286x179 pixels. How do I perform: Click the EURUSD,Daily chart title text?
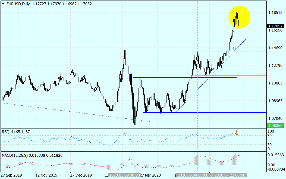pos(18,4)
